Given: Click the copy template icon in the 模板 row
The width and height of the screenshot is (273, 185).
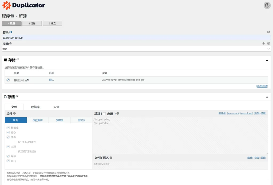Looking at the screenshot, I should (x=264, y=43).
